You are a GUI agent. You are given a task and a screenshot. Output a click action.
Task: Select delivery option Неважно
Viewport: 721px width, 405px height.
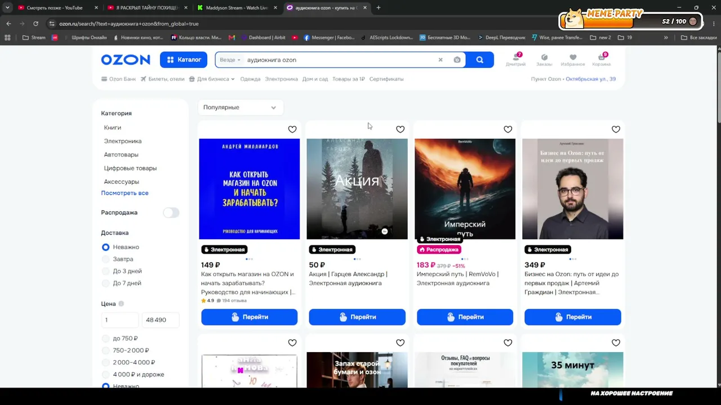click(105, 247)
